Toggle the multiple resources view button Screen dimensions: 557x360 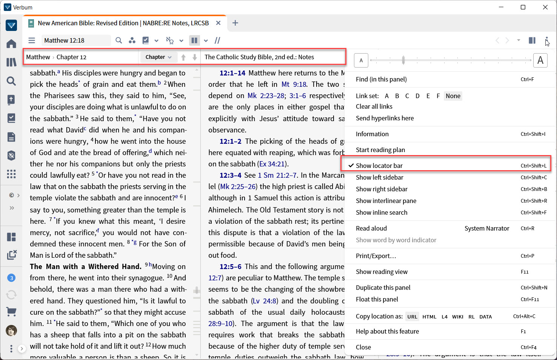194,40
